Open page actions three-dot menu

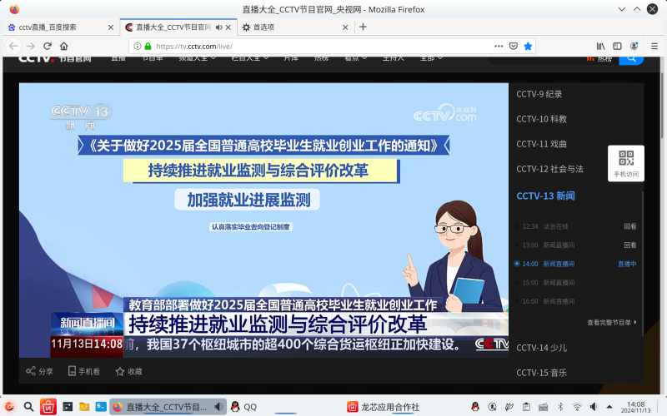[x=499, y=46]
